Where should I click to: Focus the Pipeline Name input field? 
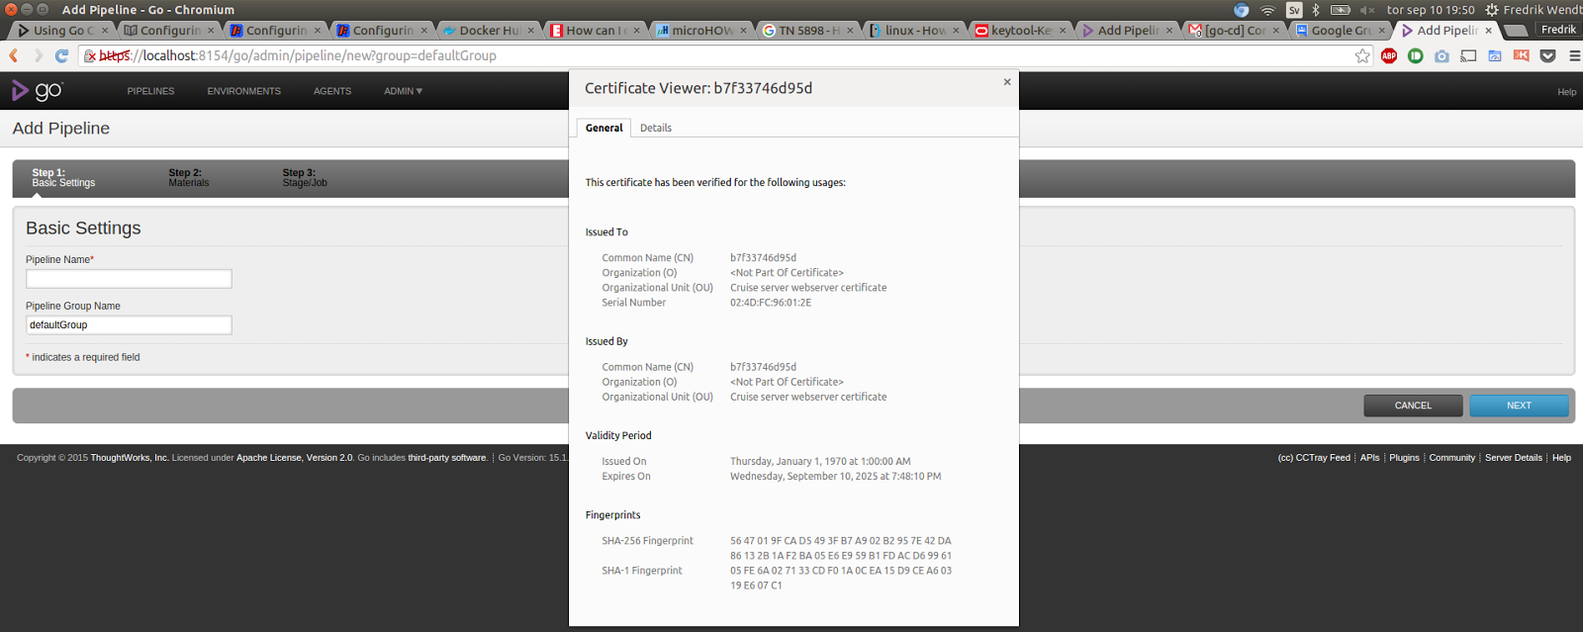[129, 279]
